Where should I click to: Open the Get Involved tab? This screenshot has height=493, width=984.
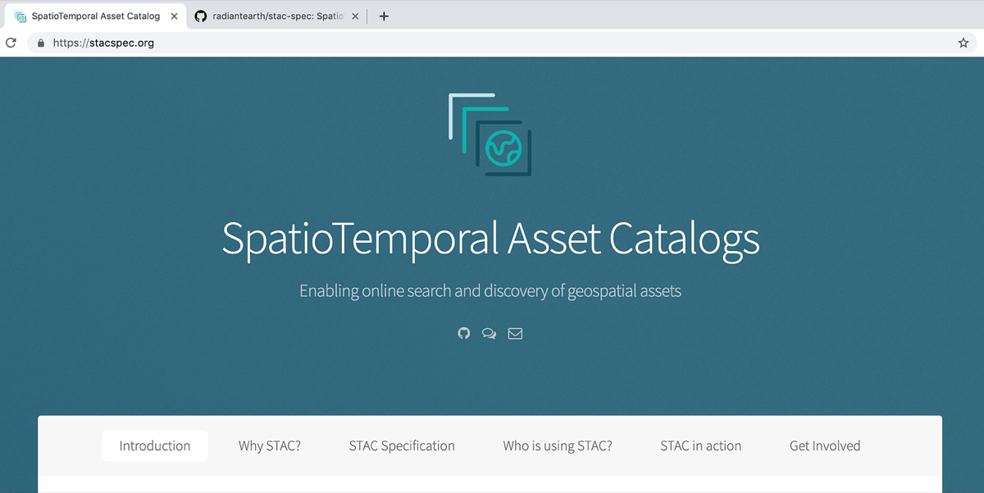point(825,446)
